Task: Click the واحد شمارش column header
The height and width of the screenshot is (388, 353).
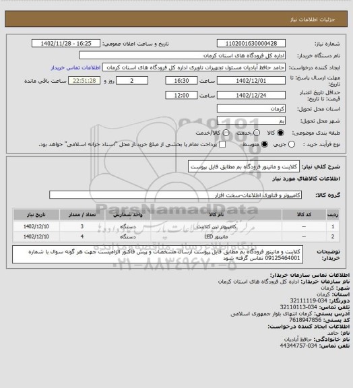Action: click(128, 215)
